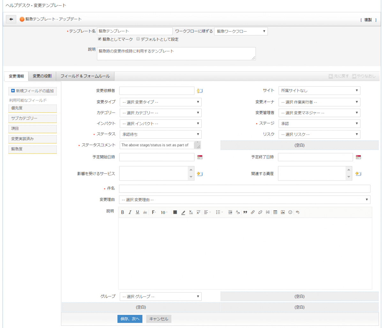383x328 pixels.
Task: Click into the 件名 input field
Action: [244, 189]
